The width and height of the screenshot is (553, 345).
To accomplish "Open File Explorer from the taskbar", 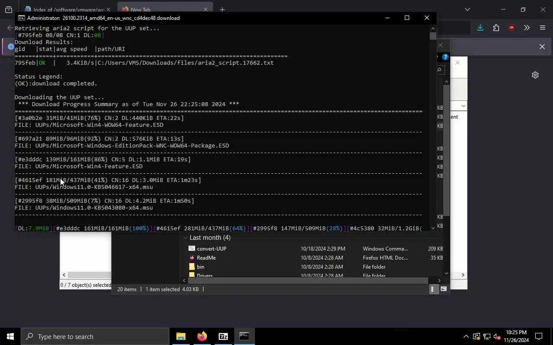I will [x=181, y=336].
